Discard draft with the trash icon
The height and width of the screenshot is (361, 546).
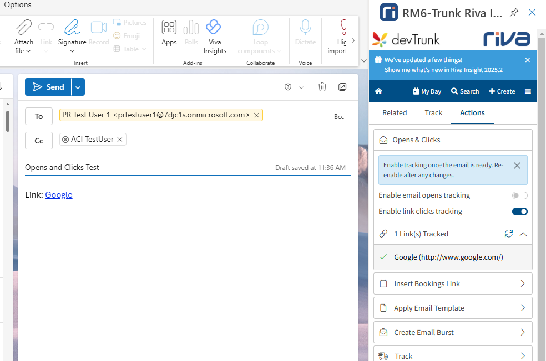click(322, 87)
